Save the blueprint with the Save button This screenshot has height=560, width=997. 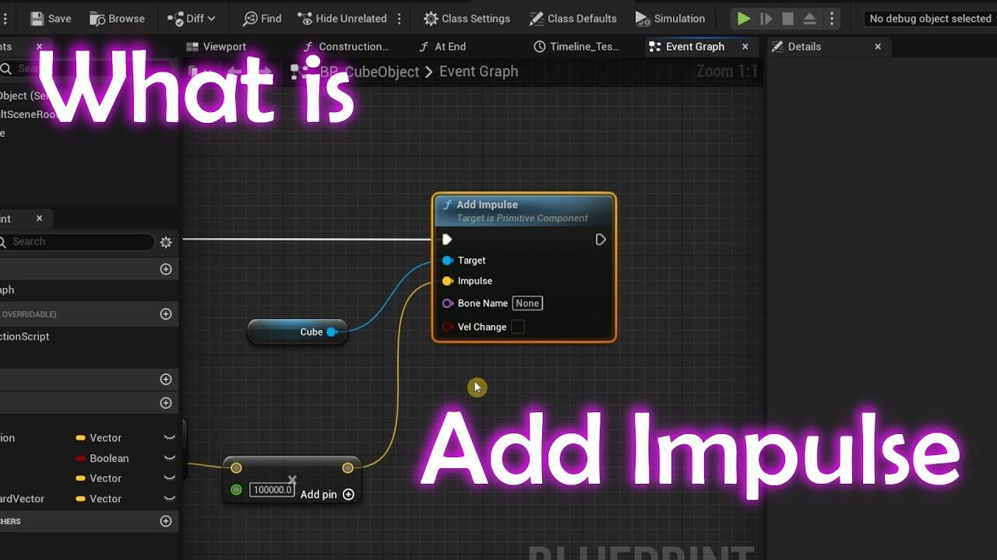coord(49,18)
